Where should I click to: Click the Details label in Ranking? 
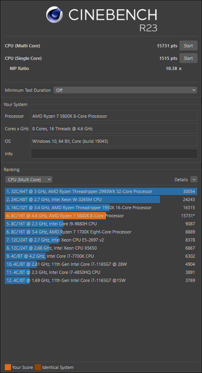(x=181, y=180)
